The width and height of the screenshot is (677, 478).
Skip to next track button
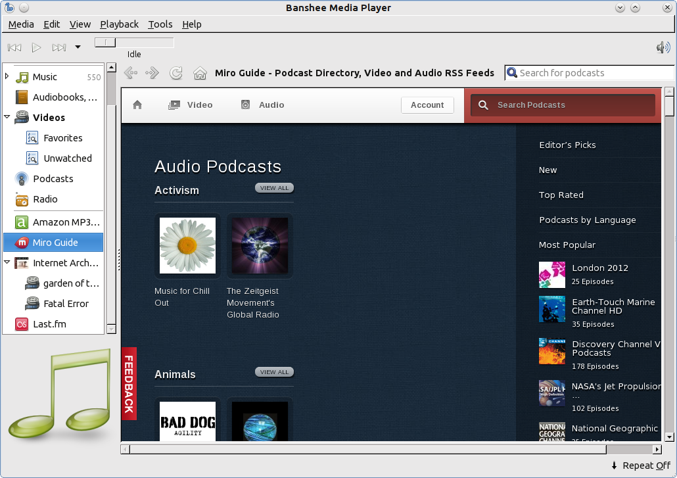pos(58,47)
